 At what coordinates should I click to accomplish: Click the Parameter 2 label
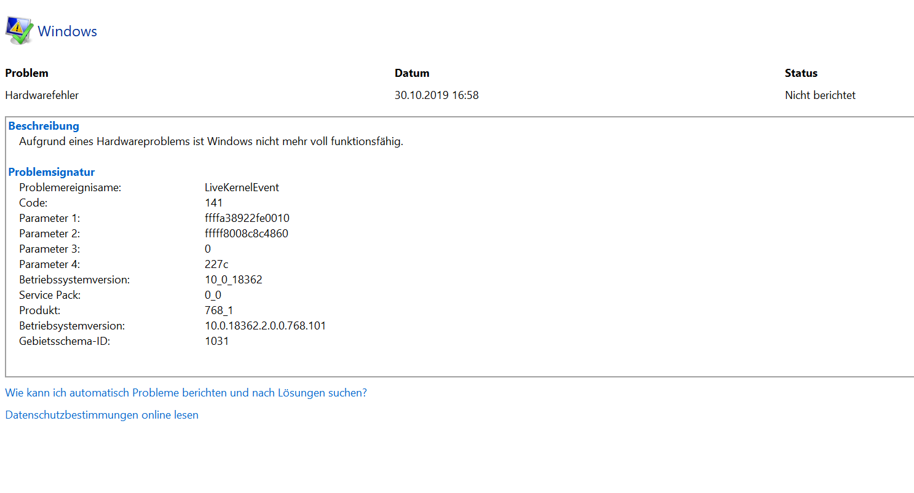(x=49, y=234)
